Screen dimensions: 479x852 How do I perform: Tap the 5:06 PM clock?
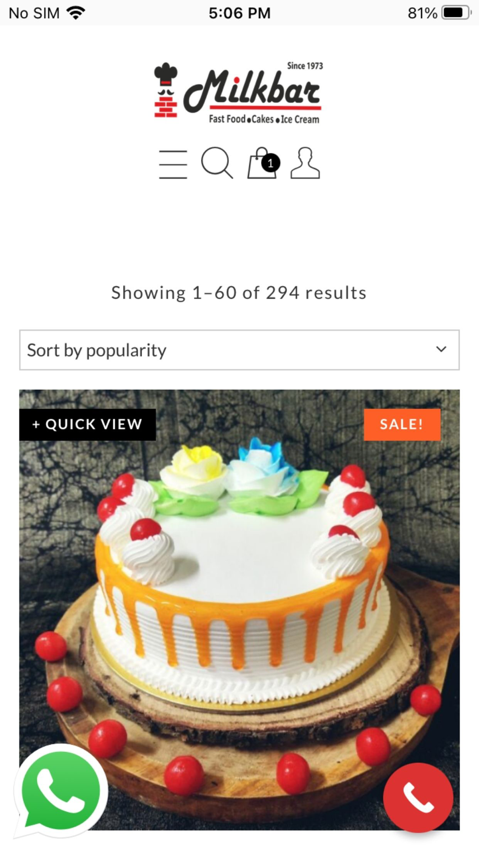(x=239, y=13)
